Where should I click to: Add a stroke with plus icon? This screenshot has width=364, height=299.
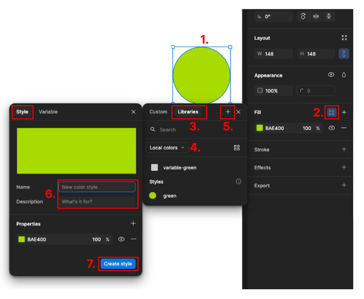[344, 149]
